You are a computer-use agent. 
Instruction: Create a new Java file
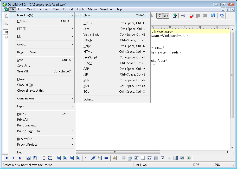pos(112,29)
